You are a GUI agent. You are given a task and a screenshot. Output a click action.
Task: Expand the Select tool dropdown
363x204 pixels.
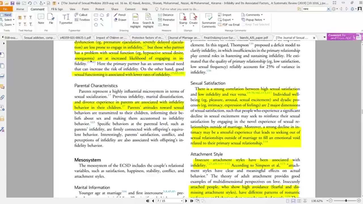pos(13,20)
